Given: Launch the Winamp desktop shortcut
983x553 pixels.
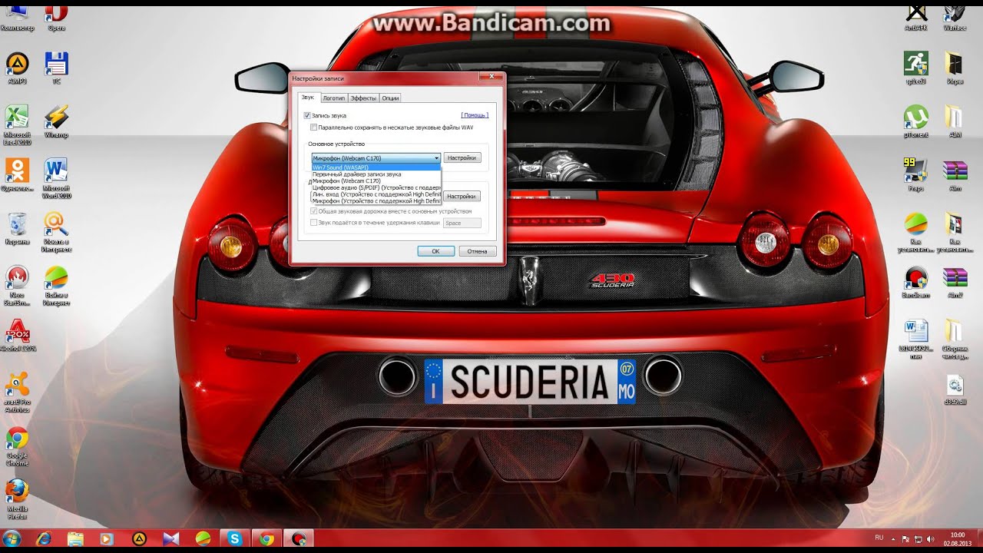Looking at the screenshot, I should [x=57, y=121].
